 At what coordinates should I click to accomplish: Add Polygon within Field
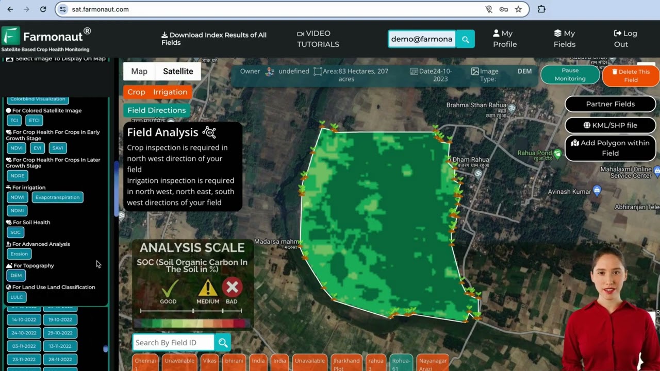[610, 148]
